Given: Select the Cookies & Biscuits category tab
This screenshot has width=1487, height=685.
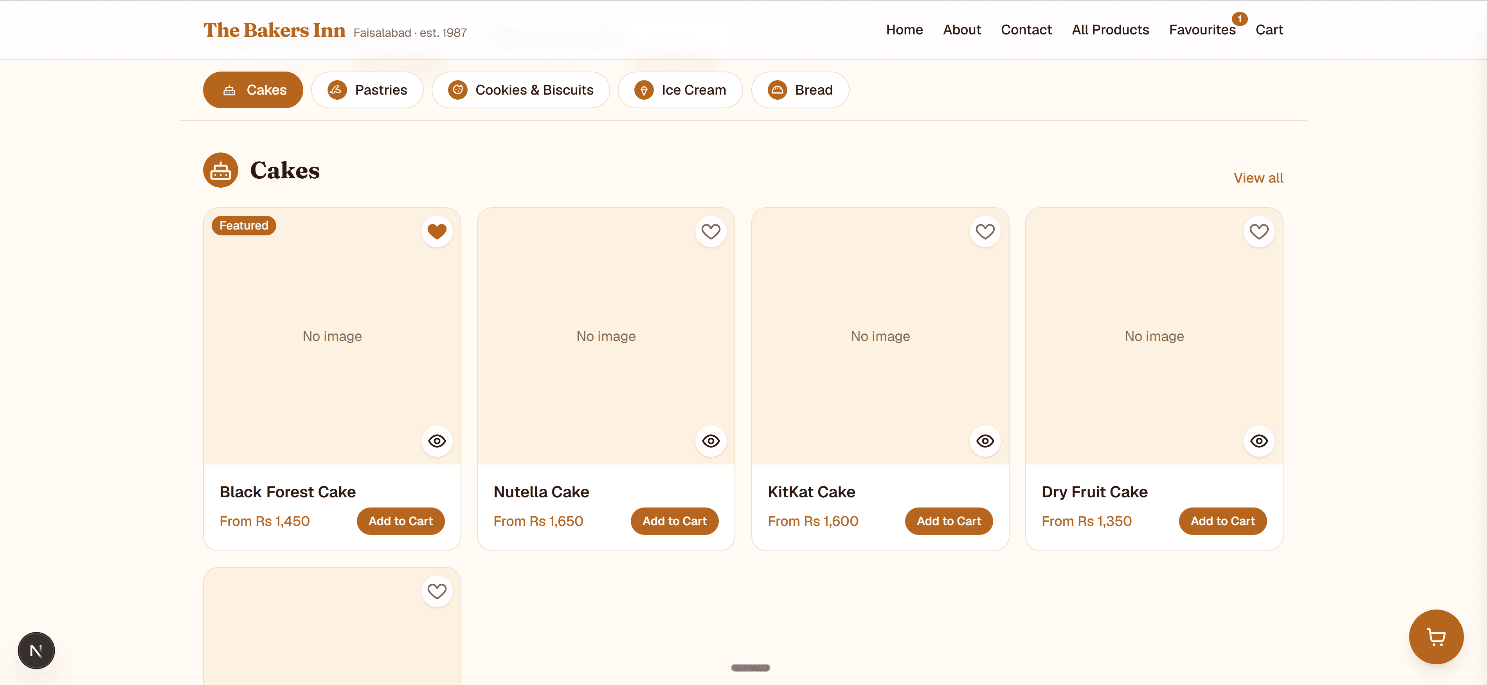Looking at the screenshot, I should coord(521,90).
